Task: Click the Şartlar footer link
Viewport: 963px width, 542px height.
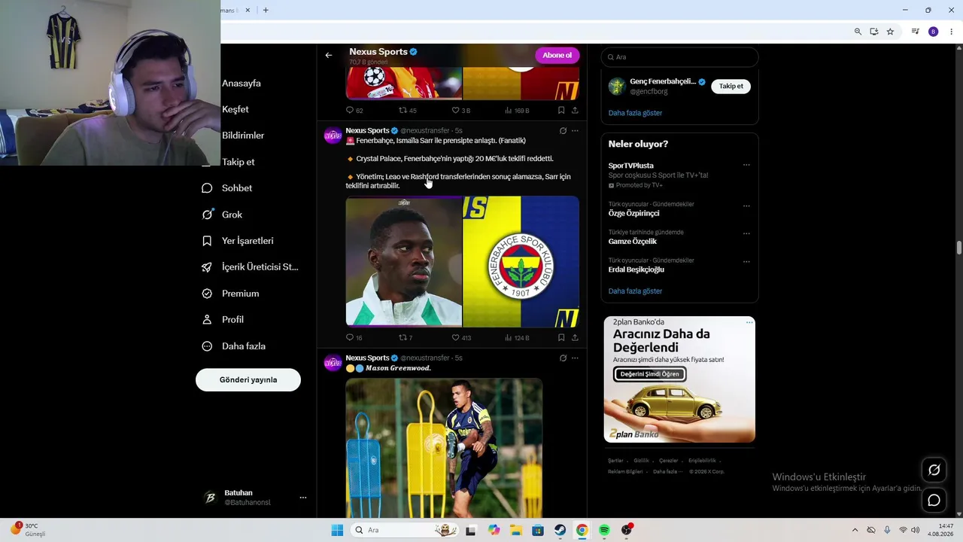Action: tap(615, 461)
